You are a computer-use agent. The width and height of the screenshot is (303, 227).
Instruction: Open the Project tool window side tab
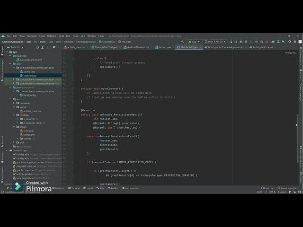coord(2,51)
